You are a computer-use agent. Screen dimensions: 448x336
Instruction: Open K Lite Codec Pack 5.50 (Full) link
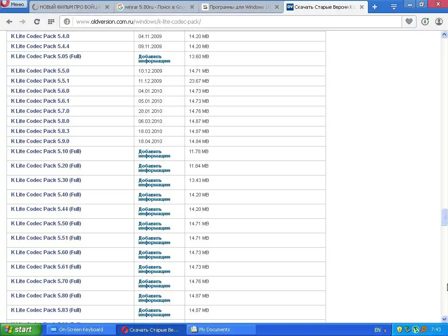tap(46, 224)
